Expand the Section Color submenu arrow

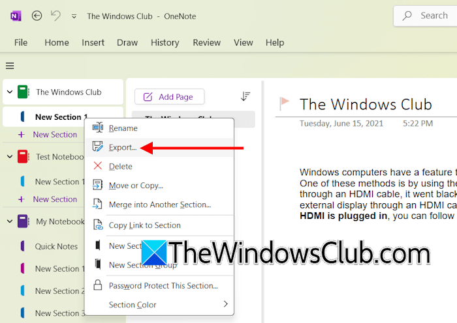tap(225, 304)
